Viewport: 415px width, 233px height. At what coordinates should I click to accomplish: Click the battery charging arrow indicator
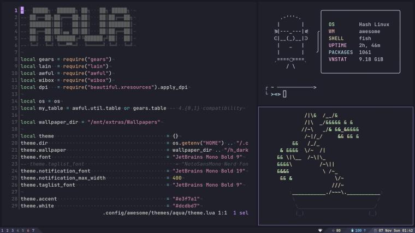[x=364, y=231]
